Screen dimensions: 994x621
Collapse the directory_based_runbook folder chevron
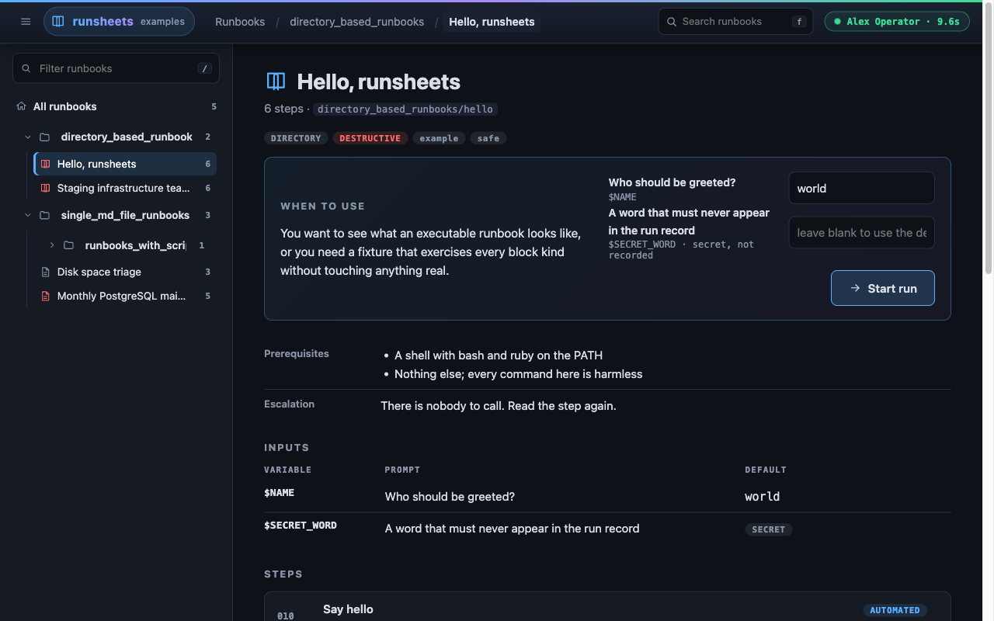tap(28, 137)
